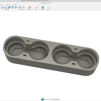This screenshot has height=101, width=101.
Task: Activate the Orbit navigation tool
Action: [x=42, y=99]
